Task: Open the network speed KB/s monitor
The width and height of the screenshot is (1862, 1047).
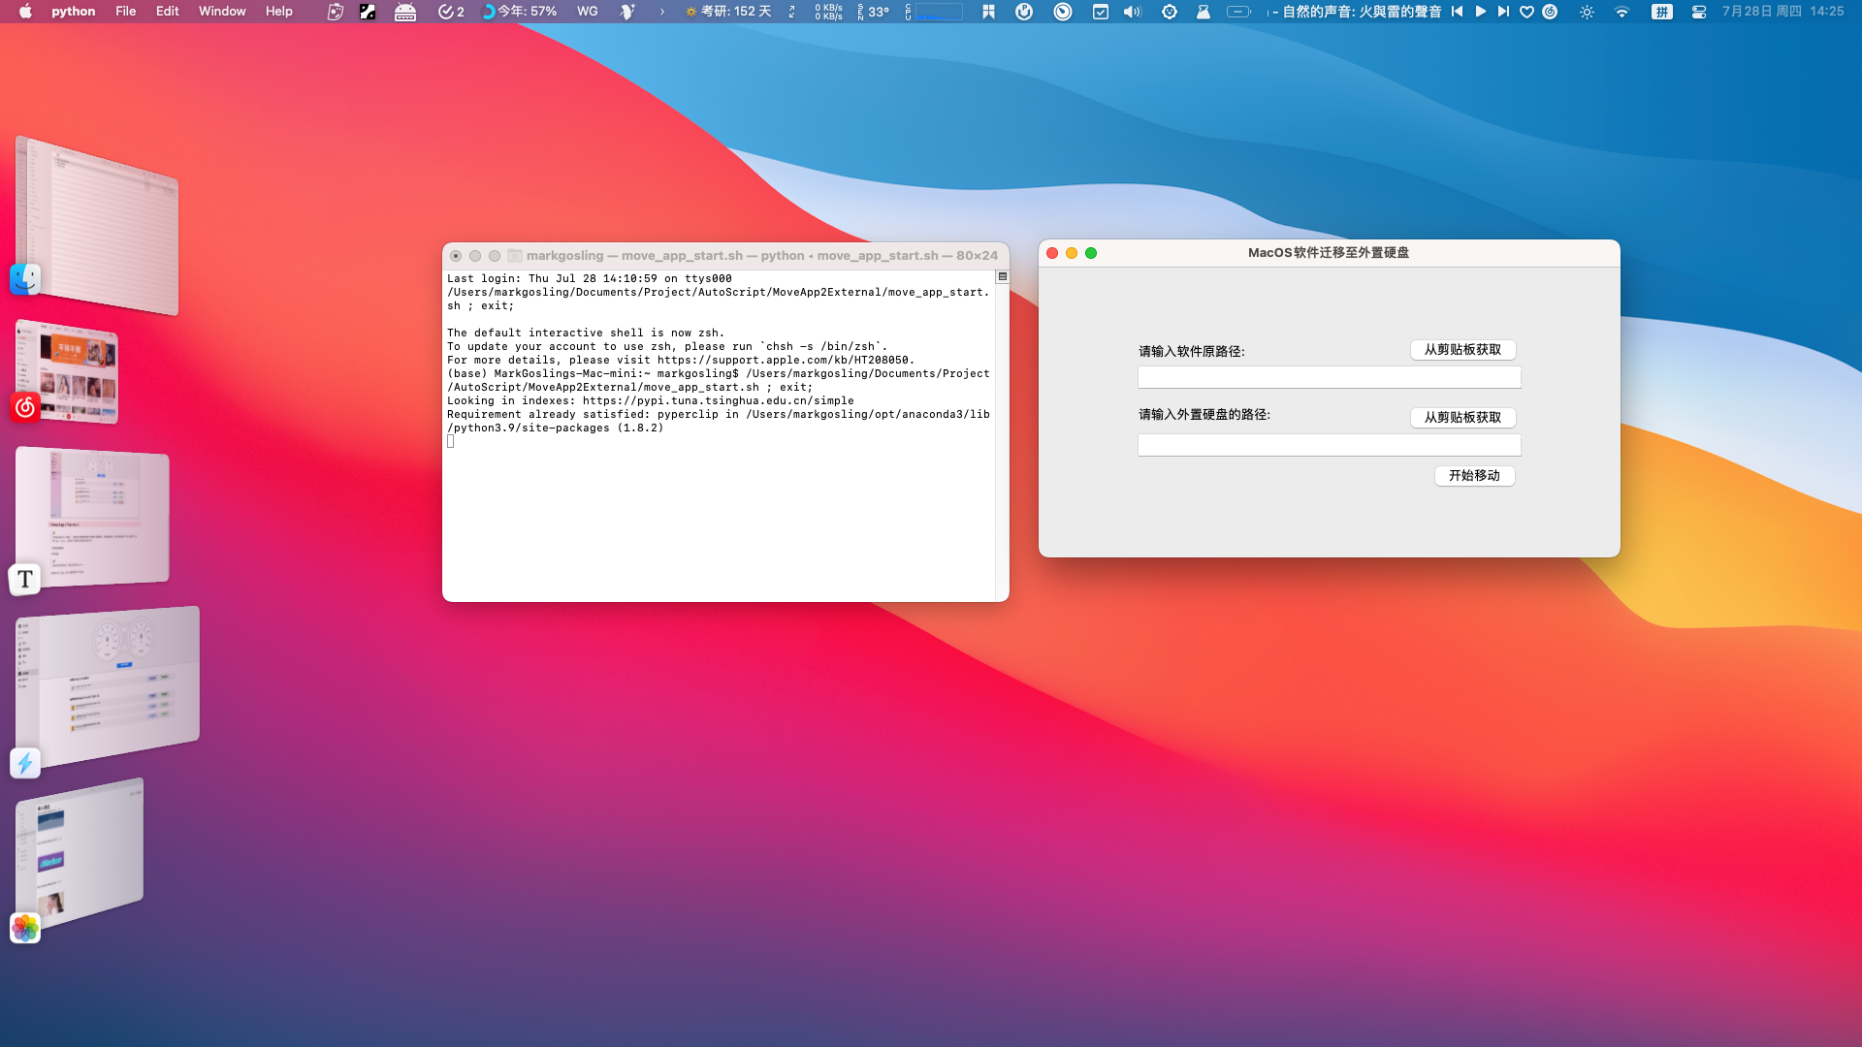Action: [x=828, y=12]
